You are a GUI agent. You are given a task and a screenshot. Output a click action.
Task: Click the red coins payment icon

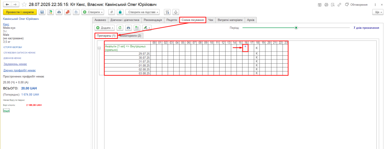point(68,12)
